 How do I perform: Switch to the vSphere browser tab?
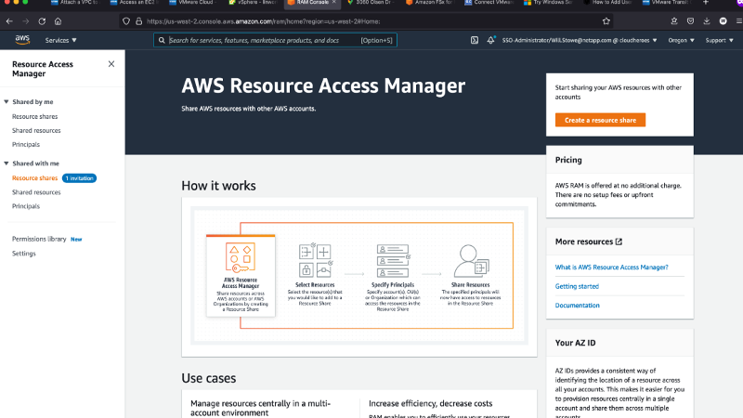point(254,3)
